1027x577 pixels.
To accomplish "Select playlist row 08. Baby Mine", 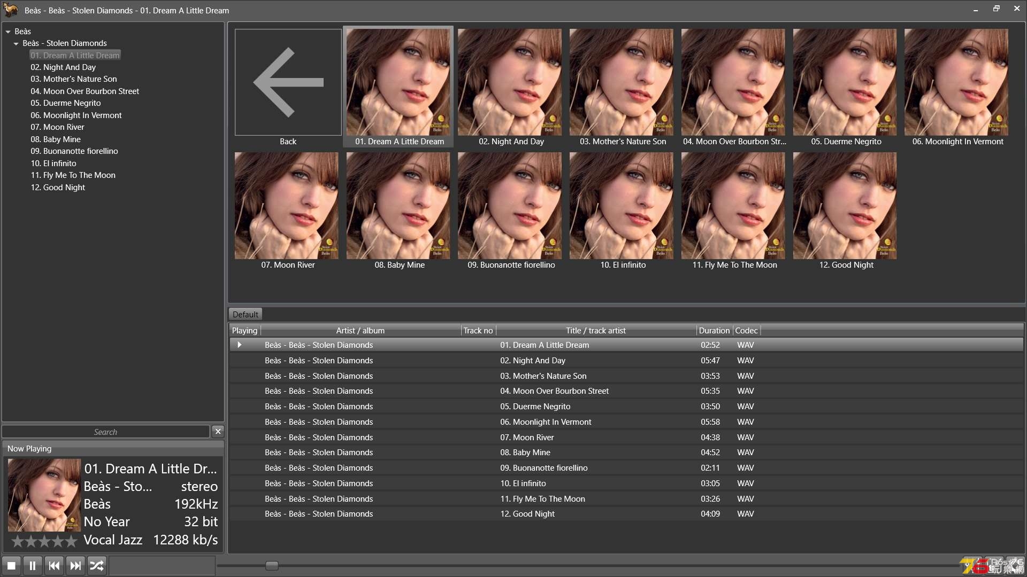I will 626,453.
